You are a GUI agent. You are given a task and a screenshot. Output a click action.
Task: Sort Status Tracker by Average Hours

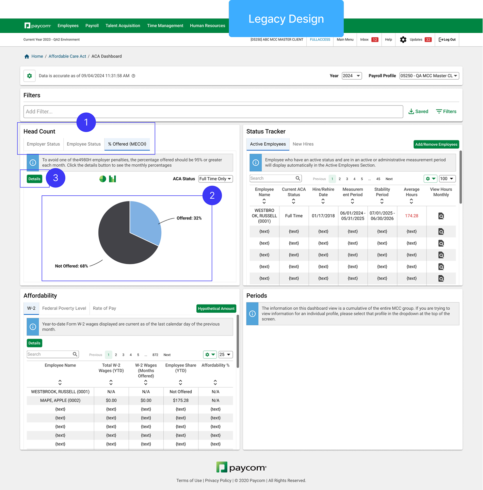coord(411,201)
